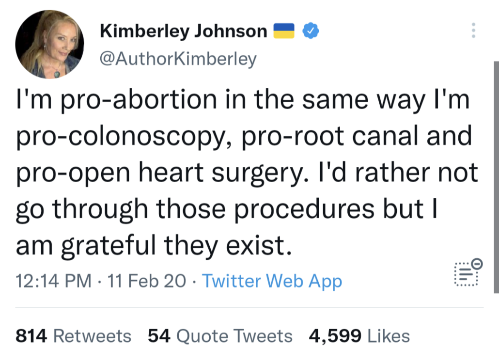Show the 4,599 Likes list
The height and width of the screenshot is (349, 499).
(x=359, y=335)
